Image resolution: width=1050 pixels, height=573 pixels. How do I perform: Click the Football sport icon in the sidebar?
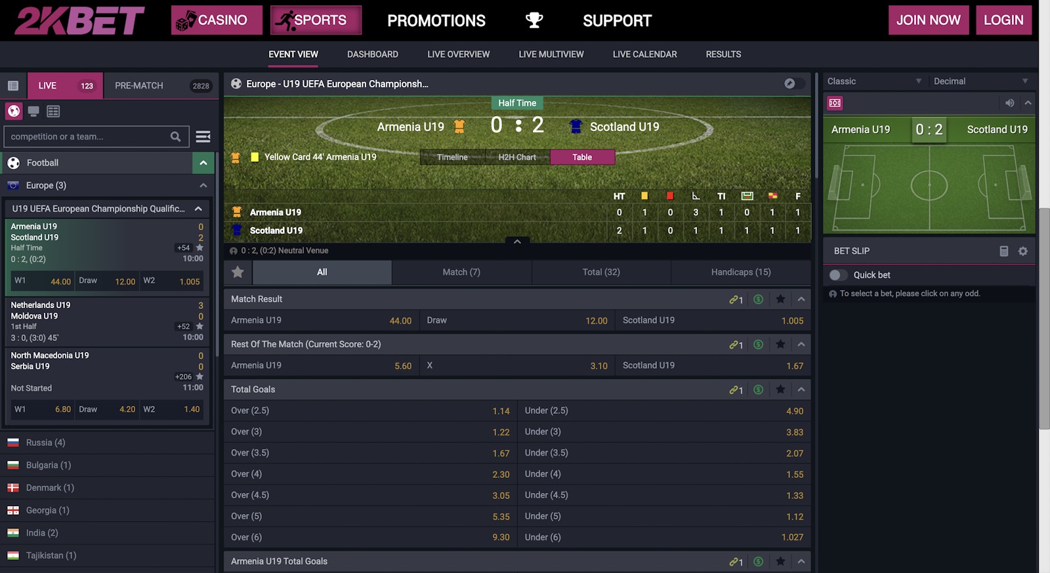14,163
